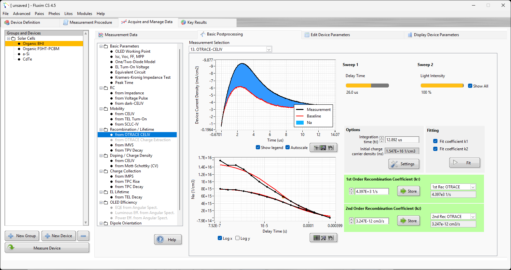This screenshot has width=511, height=270.
Task: Open the Paios menu
Action: click(x=39, y=14)
